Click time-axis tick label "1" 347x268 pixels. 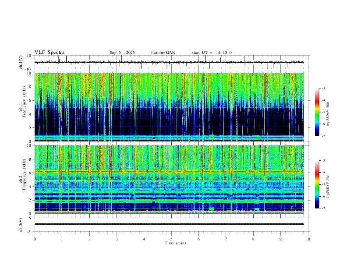(x=62, y=239)
